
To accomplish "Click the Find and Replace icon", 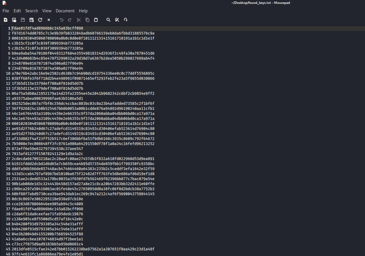I will click(x=117, y=20).
